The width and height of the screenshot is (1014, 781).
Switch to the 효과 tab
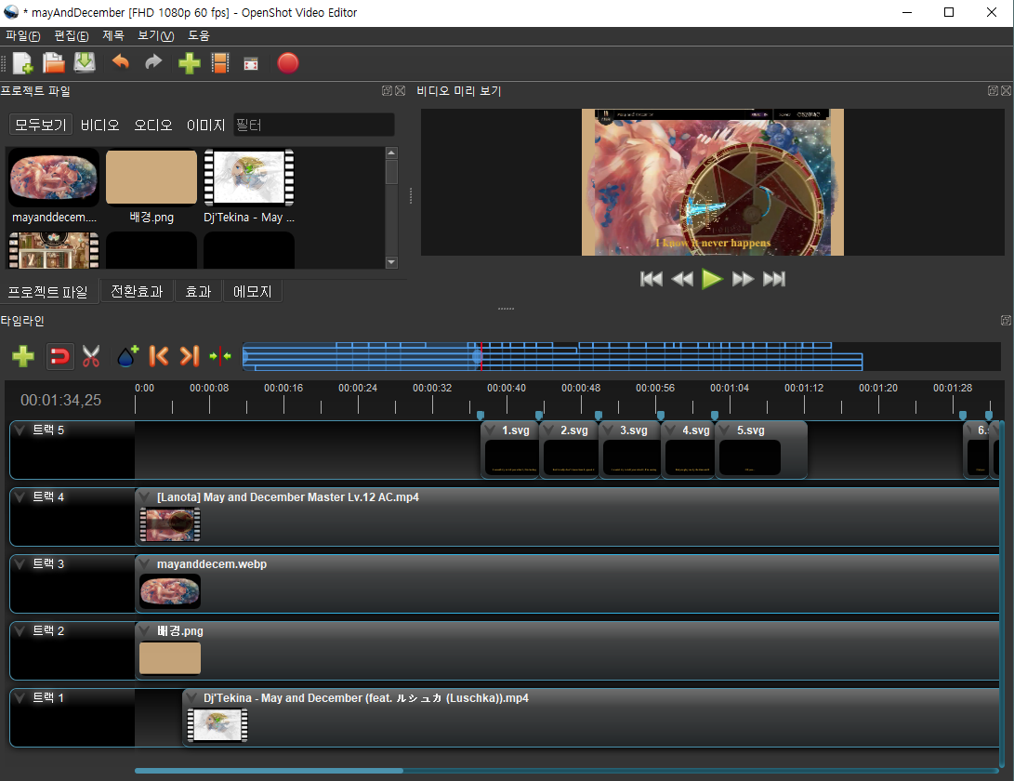(x=198, y=292)
